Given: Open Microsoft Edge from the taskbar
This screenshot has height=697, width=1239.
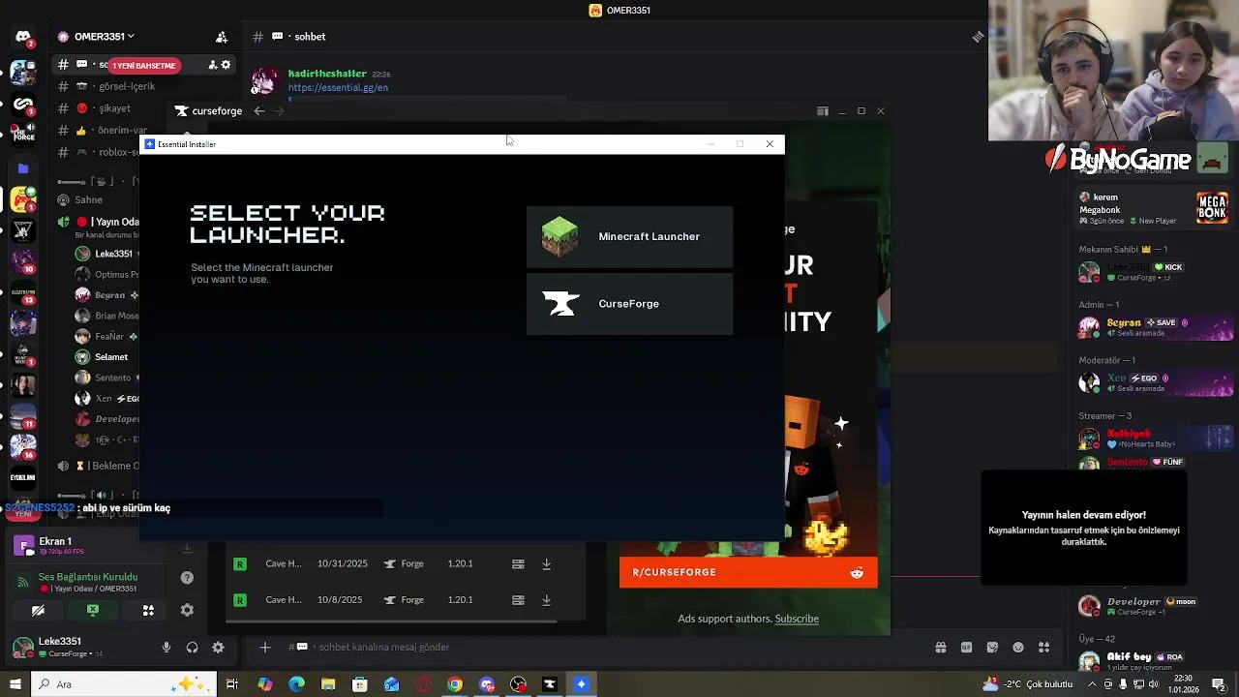Looking at the screenshot, I should pos(296,684).
